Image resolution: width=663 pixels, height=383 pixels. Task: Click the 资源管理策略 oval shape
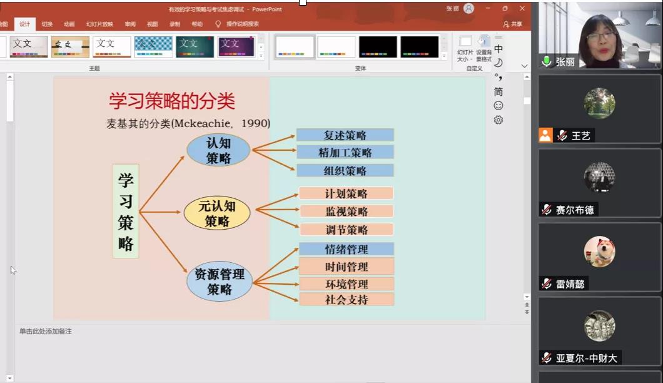(220, 282)
